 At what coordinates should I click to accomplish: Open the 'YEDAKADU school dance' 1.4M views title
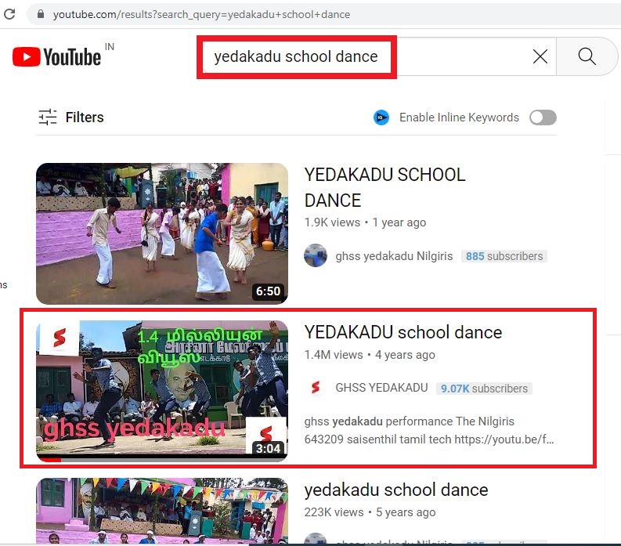pyautogui.click(x=403, y=332)
